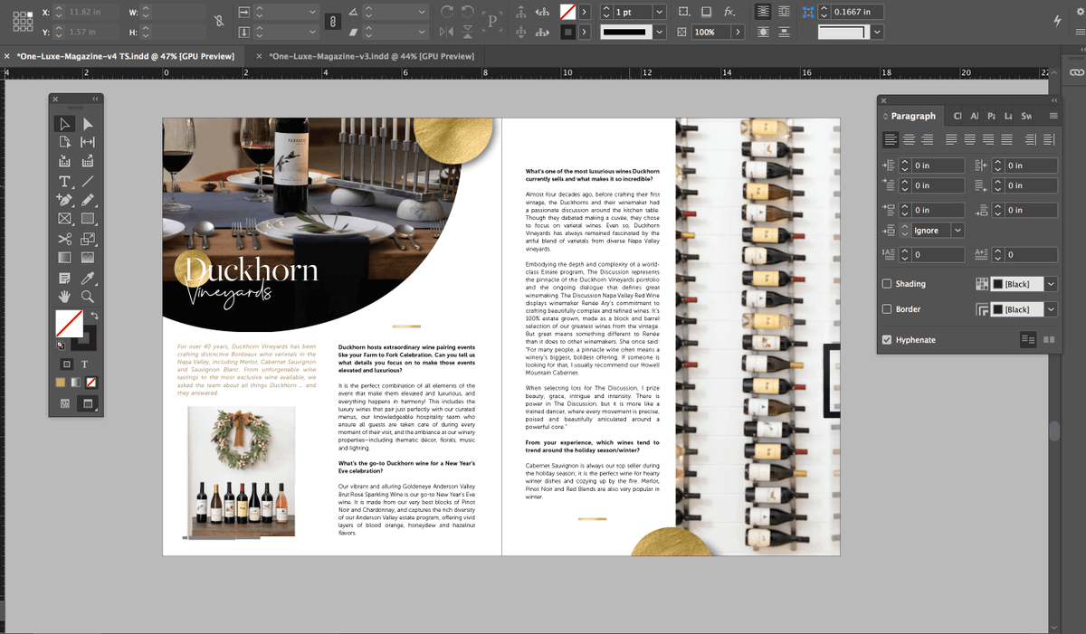Pick the Content Placer tool
Image resolution: width=1086 pixels, height=634 pixels.
[x=88, y=162]
